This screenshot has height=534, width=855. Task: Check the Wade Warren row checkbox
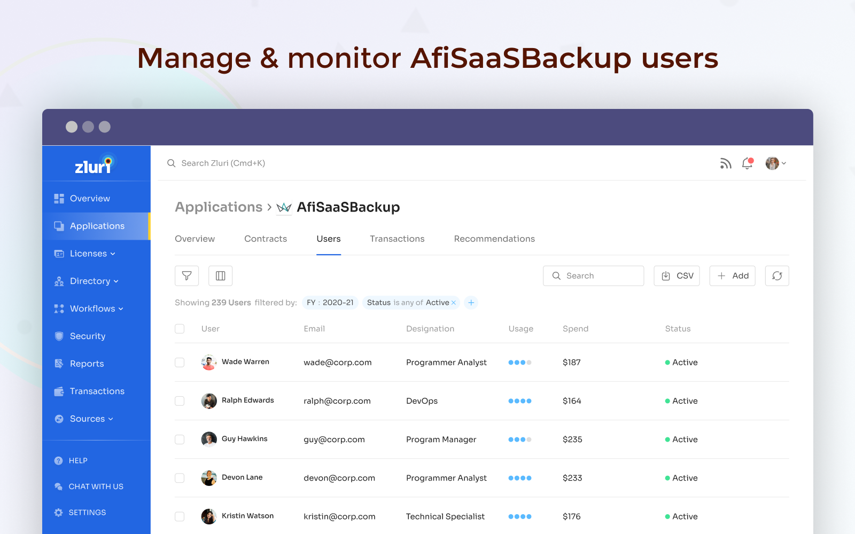click(180, 363)
